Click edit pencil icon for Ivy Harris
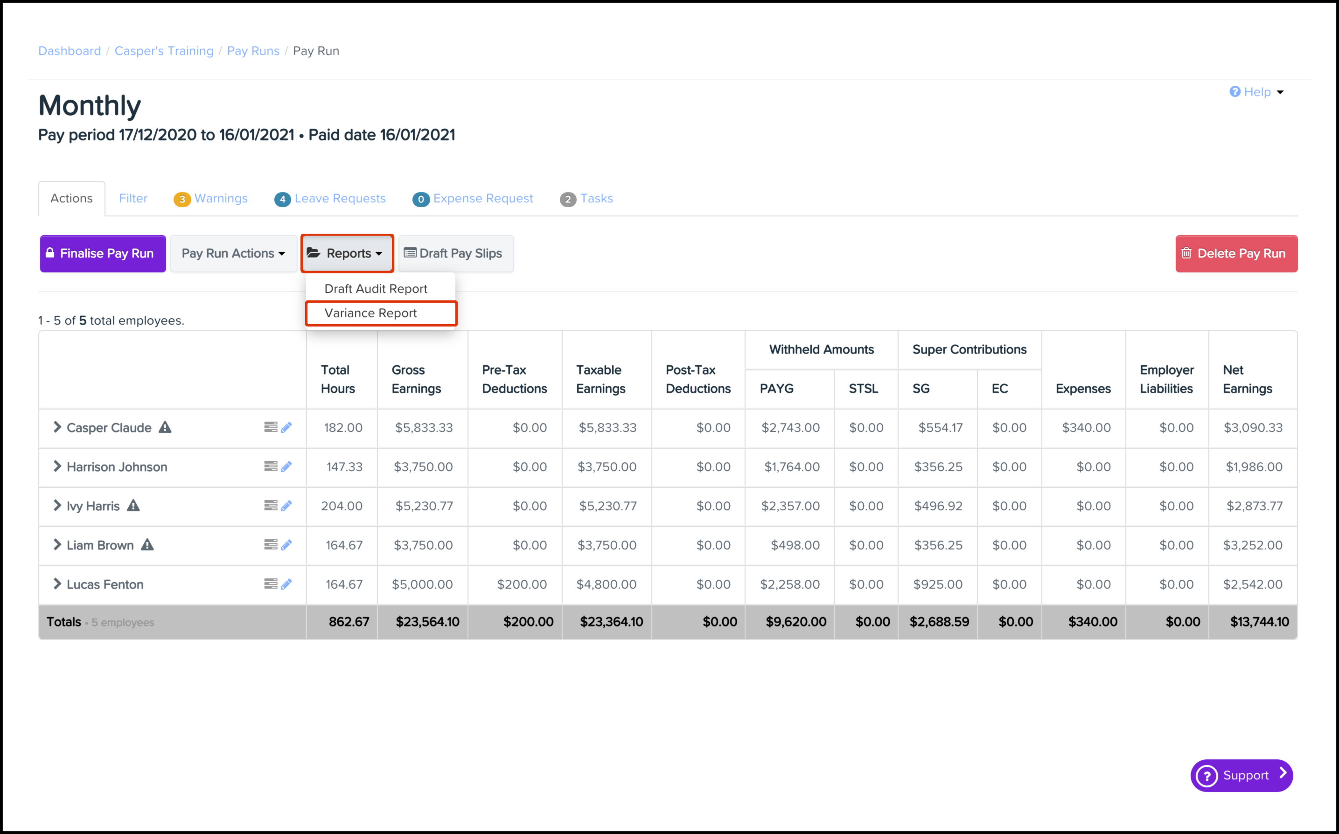 286,506
